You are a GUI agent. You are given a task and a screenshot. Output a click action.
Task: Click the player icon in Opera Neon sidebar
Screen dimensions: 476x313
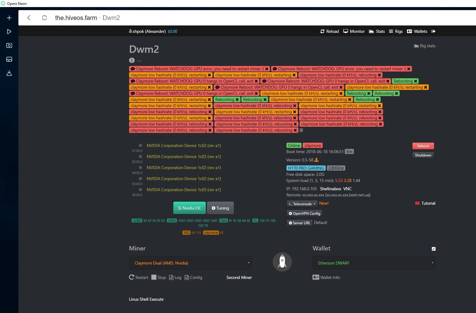pyautogui.click(x=9, y=32)
